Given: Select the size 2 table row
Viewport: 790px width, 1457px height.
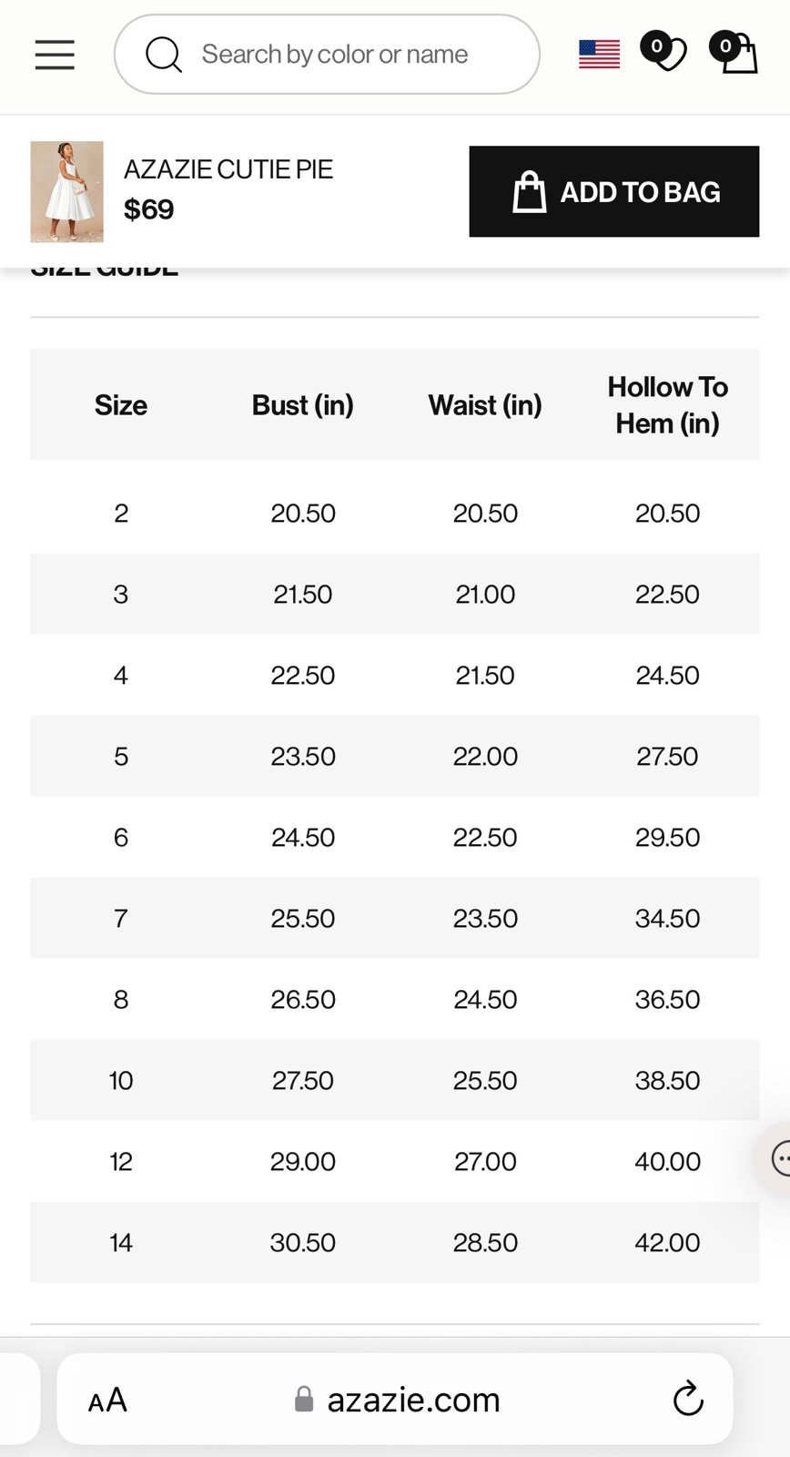Looking at the screenshot, I should 395,513.
